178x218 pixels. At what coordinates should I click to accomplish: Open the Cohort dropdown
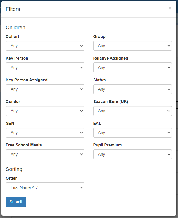coord(45,46)
